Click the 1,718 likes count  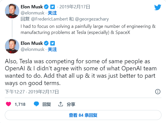pyautogui.click(x=20, y=104)
